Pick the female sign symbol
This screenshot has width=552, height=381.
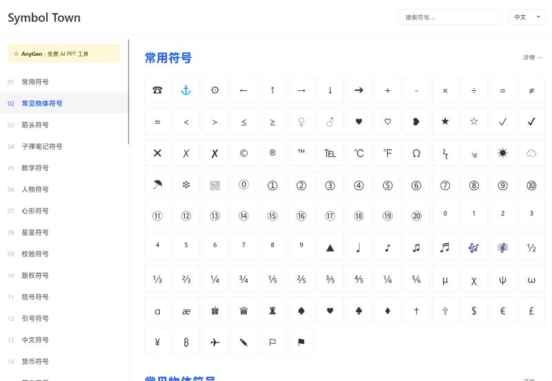coord(301,122)
